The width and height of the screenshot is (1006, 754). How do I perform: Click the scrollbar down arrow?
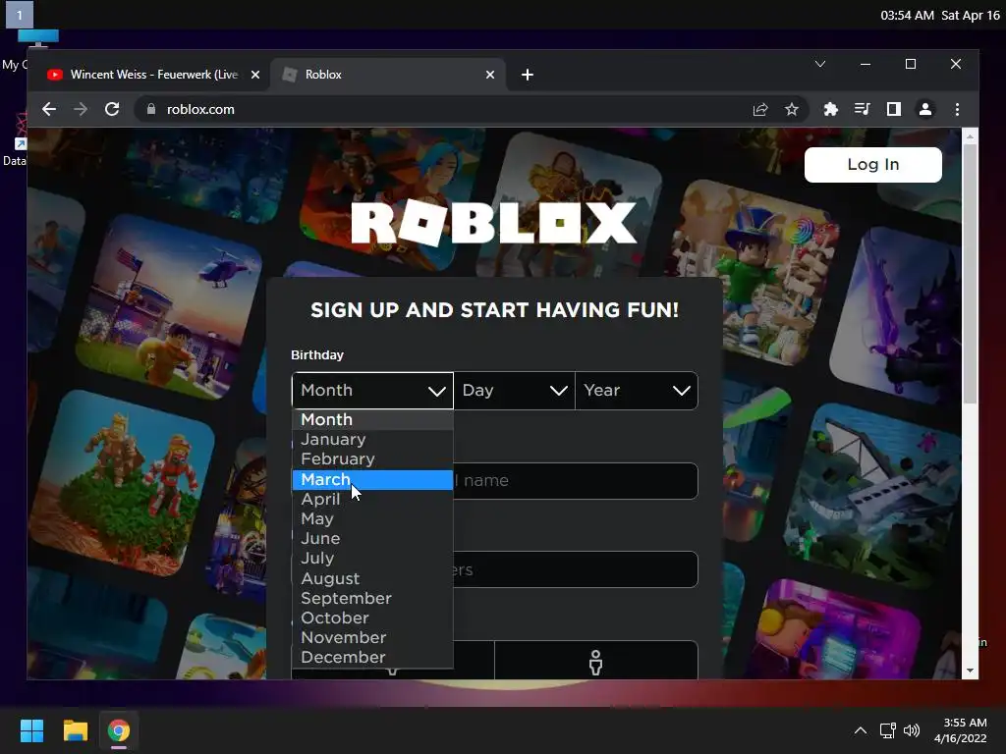[x=970, y=671]
